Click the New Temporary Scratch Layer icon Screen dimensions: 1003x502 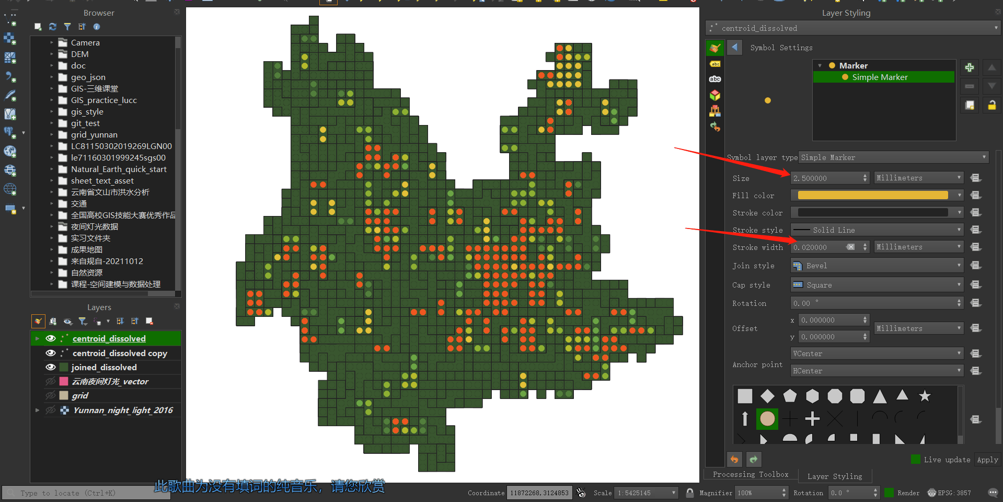(x=10, y=209)
